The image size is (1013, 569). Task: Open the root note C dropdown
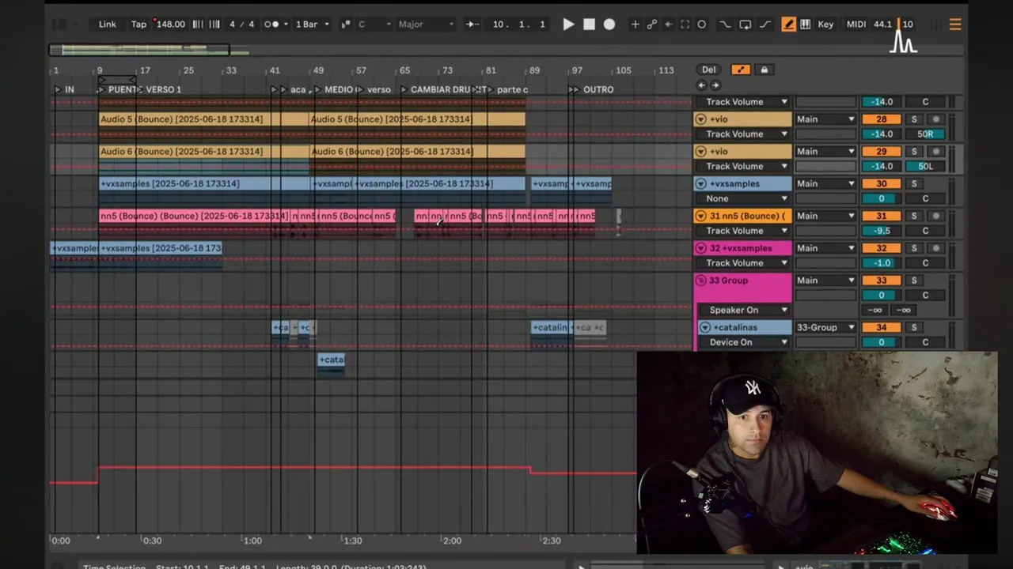pos(374,24)
